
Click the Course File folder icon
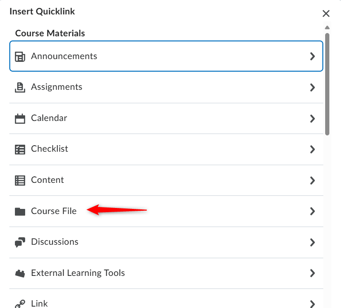tap(20, 212)
